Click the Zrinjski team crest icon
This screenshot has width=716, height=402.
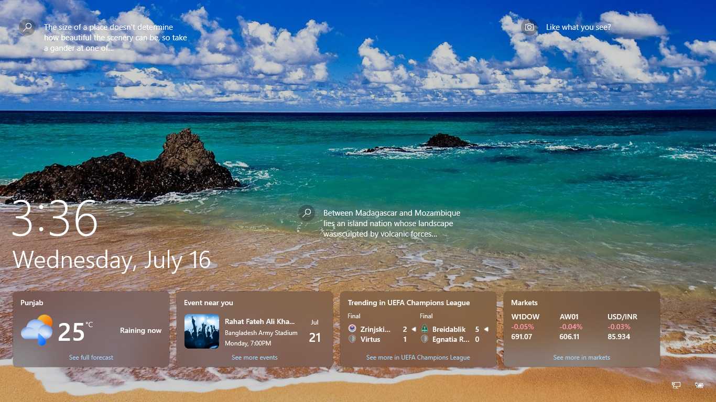click(x=352, y=329)
